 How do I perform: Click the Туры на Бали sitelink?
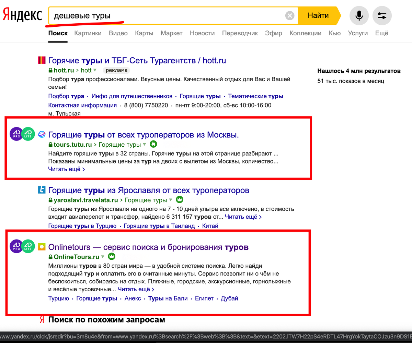[x=168, y=298]
